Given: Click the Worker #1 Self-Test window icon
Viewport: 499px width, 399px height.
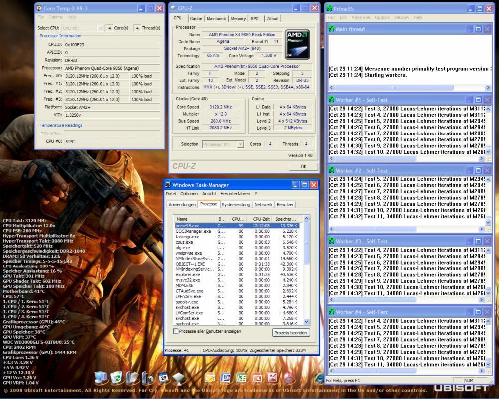Looking at the screenshot, I should pyautogui.click(x=332, y=100).
